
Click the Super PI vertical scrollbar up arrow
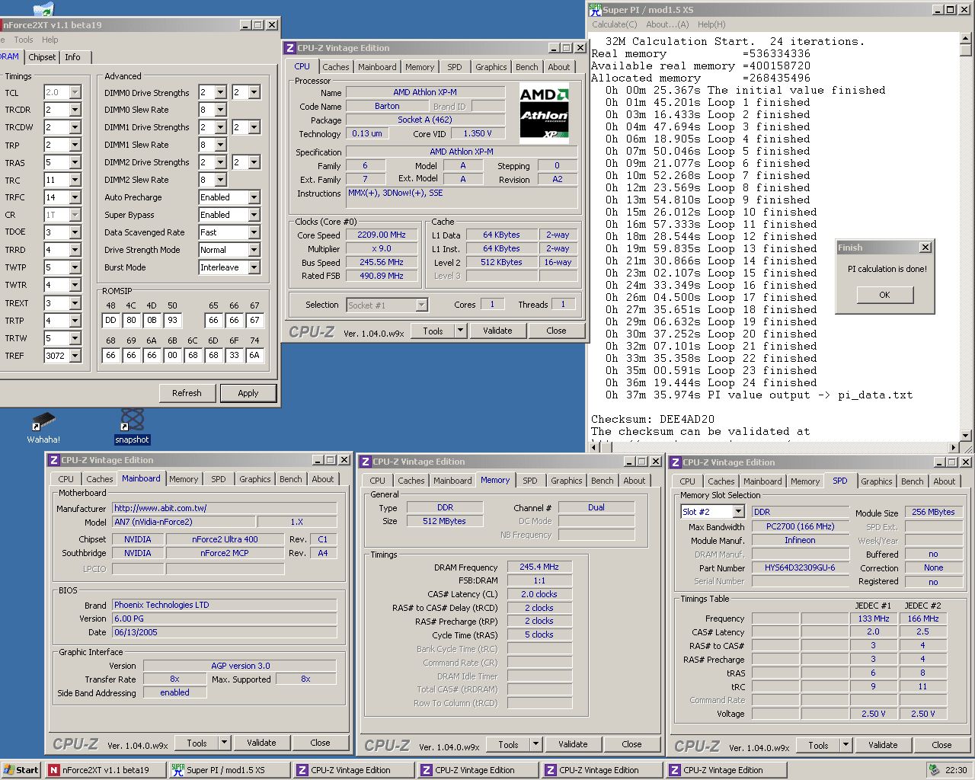966,38
